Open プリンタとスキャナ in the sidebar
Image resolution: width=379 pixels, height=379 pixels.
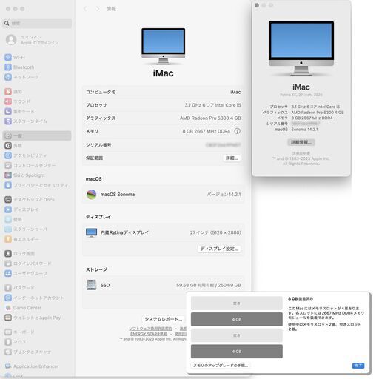[x=37, y=352]
